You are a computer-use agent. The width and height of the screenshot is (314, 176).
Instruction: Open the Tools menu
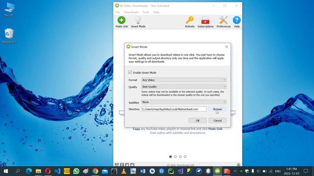pyautogui.click(x=146, y=12)
